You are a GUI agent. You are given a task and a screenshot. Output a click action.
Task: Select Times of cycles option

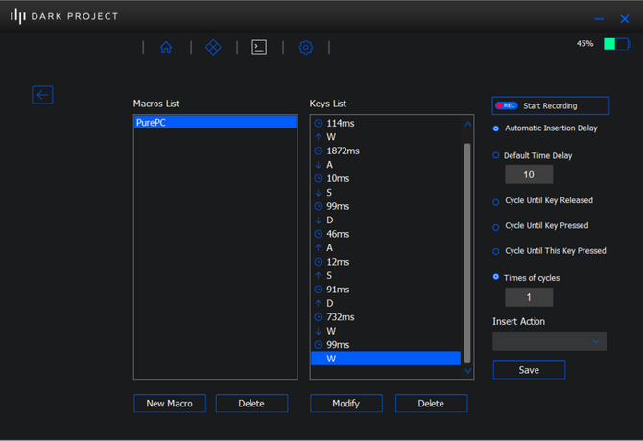(x=496, y=277)
